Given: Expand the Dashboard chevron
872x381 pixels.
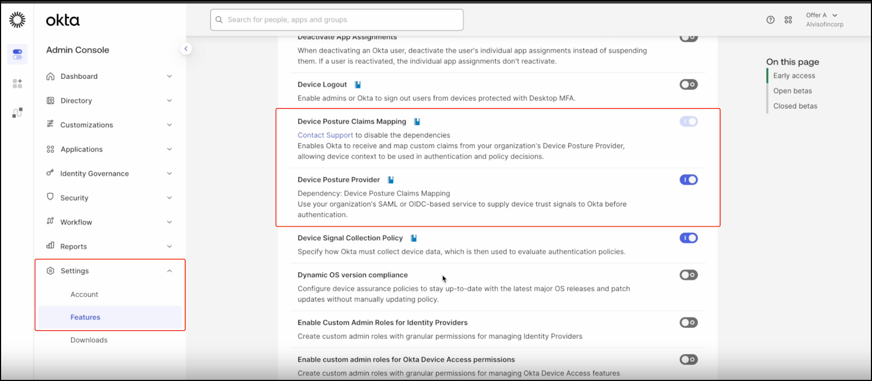Looking at the screenshot, I should tap(170, 76).
